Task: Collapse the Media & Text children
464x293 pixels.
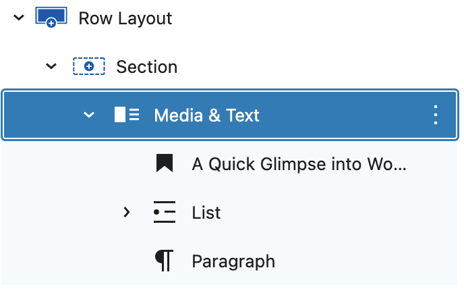Action: coord(89,115)
